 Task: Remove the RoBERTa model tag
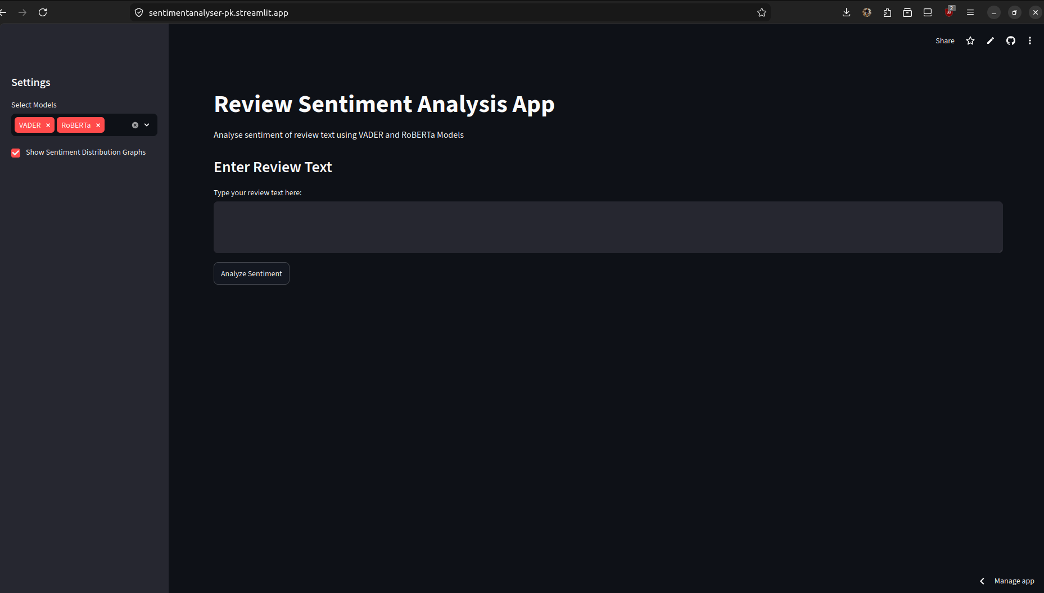tap(98, 125)
